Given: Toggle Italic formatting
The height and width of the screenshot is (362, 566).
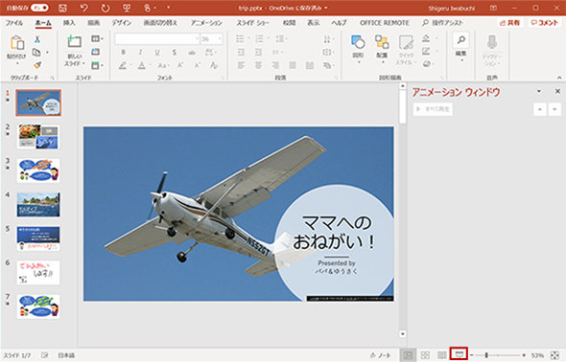Looking at the screenshot, I should (140, 53).
